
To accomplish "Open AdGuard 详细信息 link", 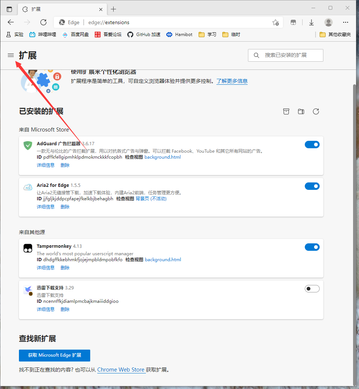I will point(46,165).
